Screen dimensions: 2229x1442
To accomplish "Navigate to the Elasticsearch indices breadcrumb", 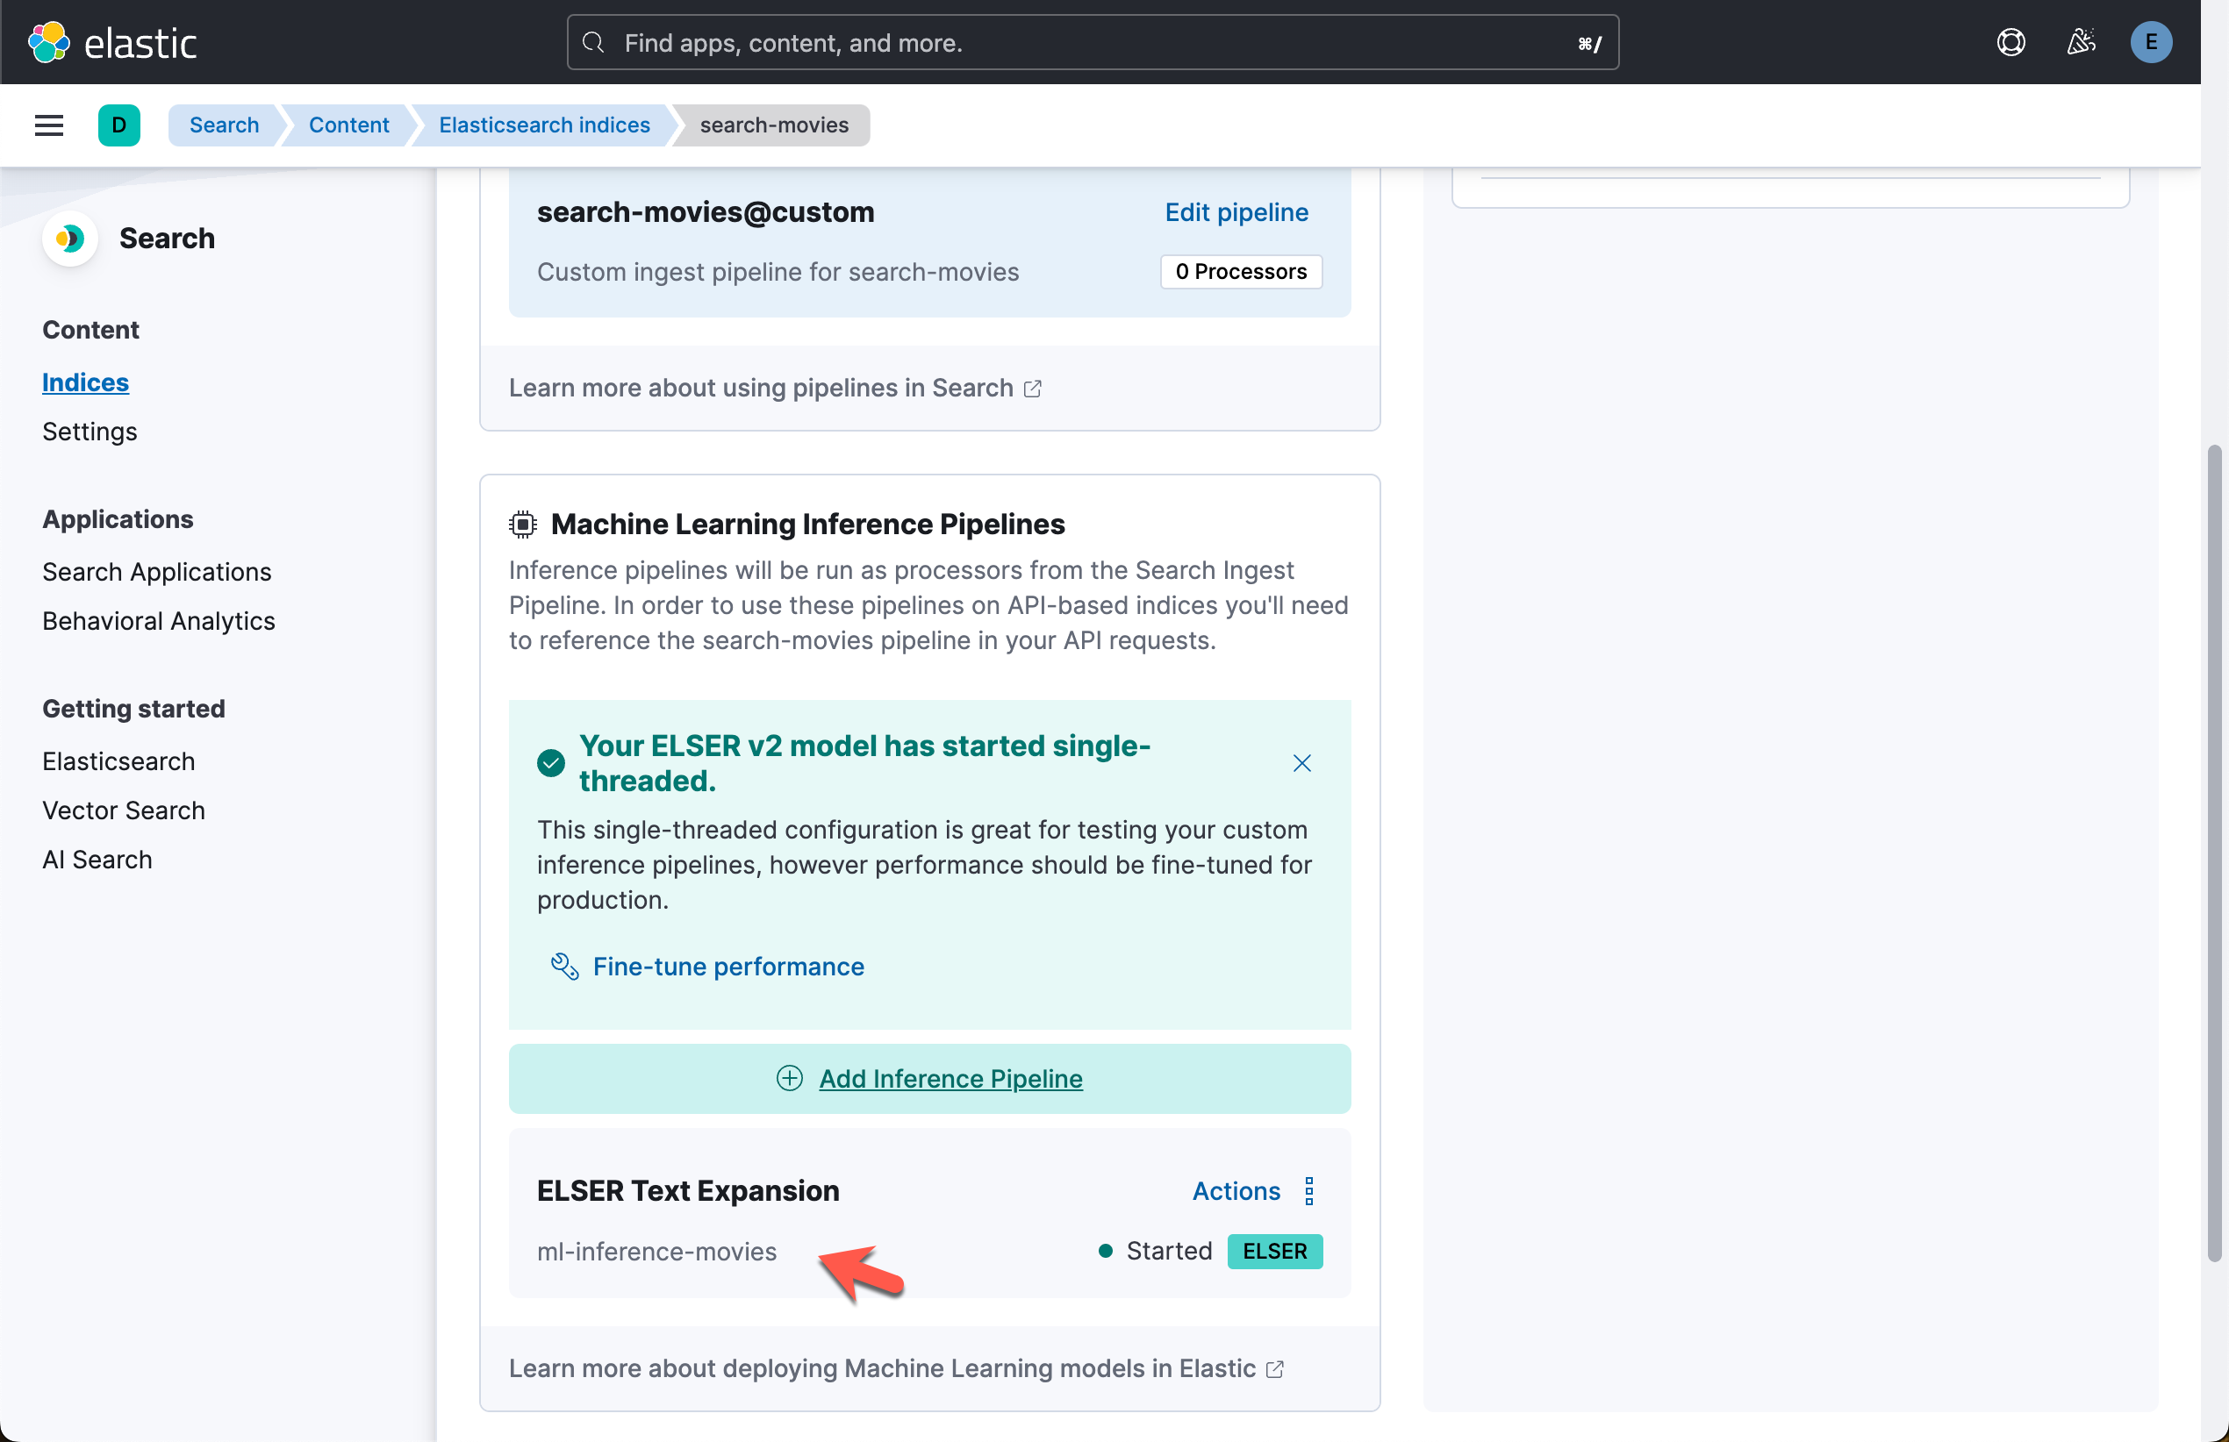I will point(544,125).
